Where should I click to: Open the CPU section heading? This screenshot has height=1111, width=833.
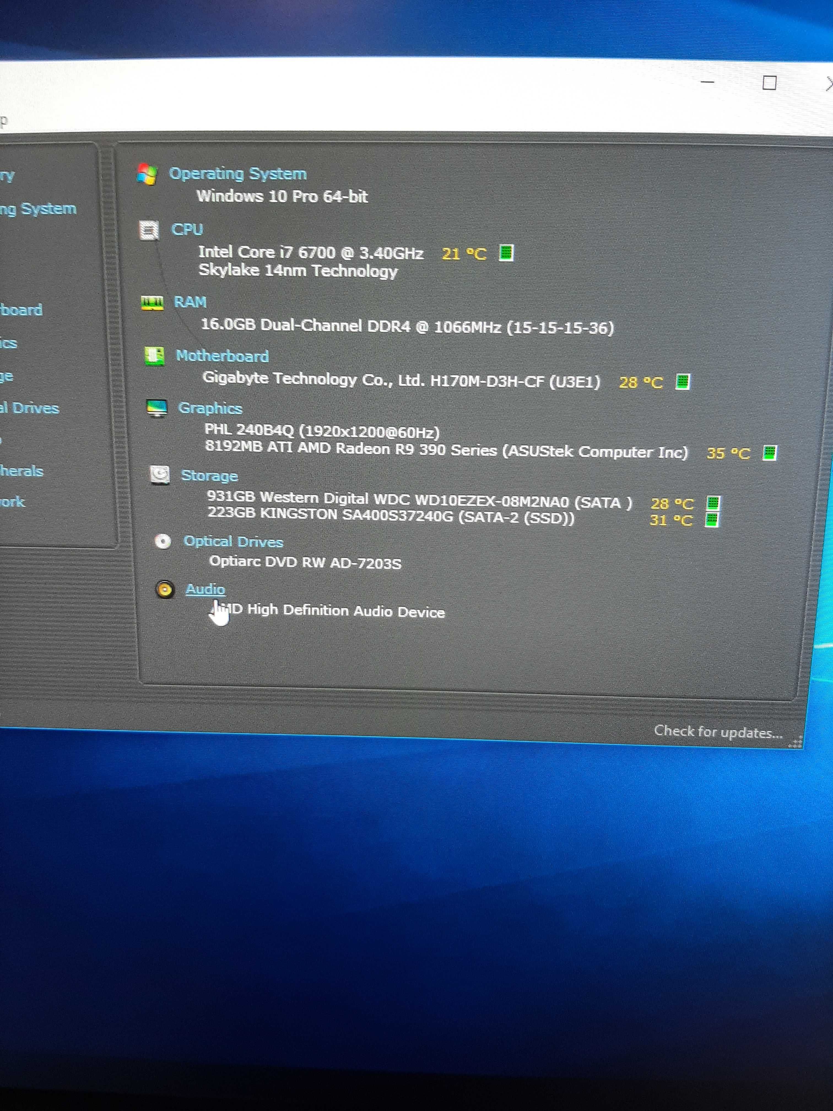point(187,230)
